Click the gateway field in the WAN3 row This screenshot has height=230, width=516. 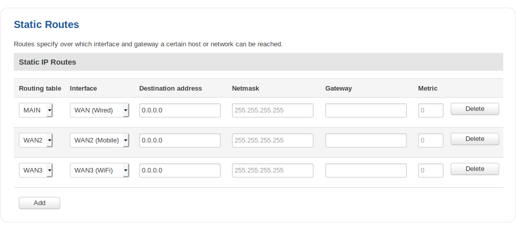point(366,170)
